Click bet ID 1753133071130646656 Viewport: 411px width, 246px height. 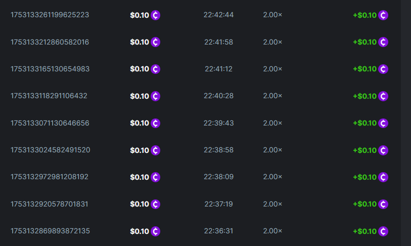pos(50,123)
